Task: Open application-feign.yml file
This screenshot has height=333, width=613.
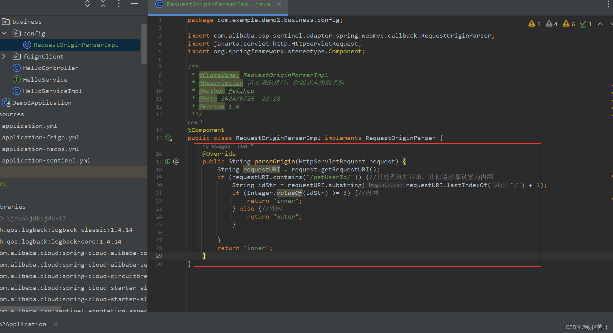Action: click(x=41, y=138)
